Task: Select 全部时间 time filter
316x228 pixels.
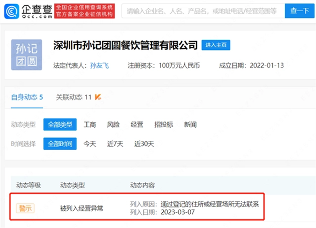Action: 60,143
